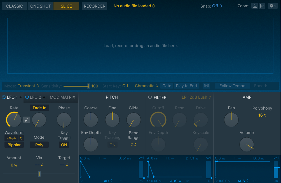
Task: Click the pitch envelope Vel slider
Action: click(141, 169)
